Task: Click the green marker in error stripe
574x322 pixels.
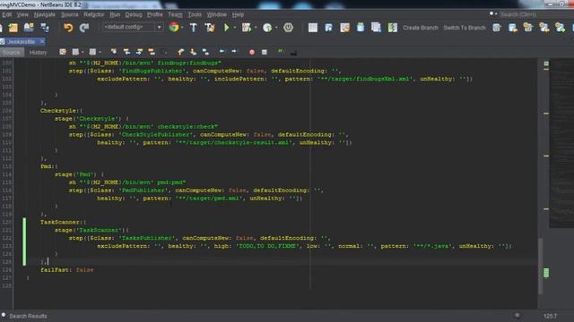Action: (x=546, y=273)
